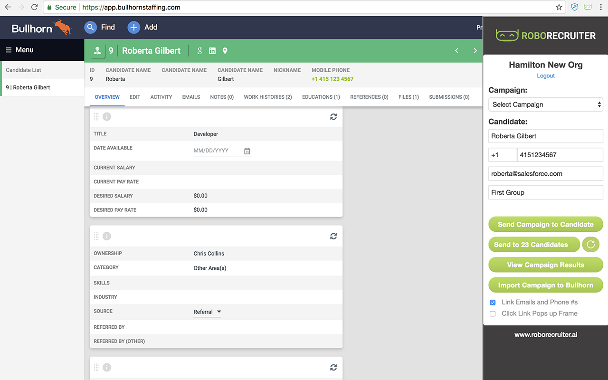Click the Logout link
This screenshot has width=608, height=380.
pos(546,76)
